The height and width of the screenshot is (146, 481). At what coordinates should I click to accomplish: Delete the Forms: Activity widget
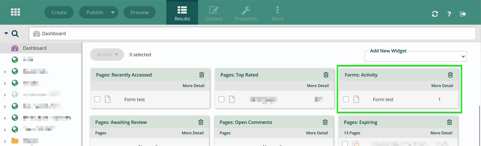450,75
